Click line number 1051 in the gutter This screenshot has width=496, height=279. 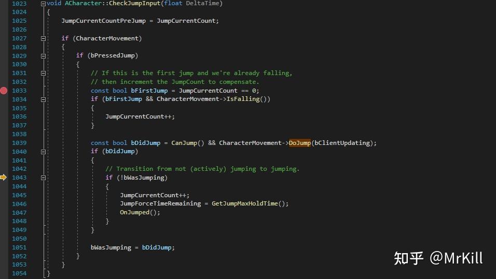tap(19, 247)
